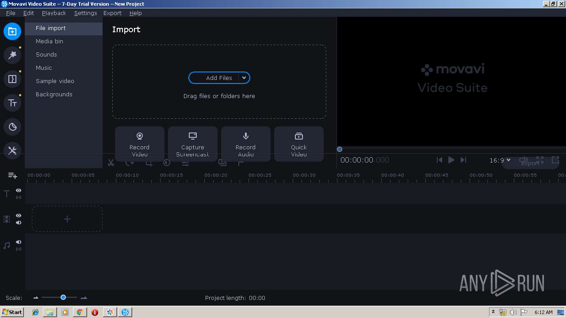
Task: Open the File menu
Action: click(x=11, y=13)
